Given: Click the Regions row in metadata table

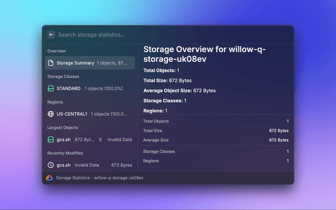Looking at the screenshot, I should [216, 161].
